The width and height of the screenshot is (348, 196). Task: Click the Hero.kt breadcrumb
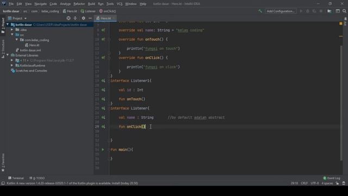click(70, 11)
